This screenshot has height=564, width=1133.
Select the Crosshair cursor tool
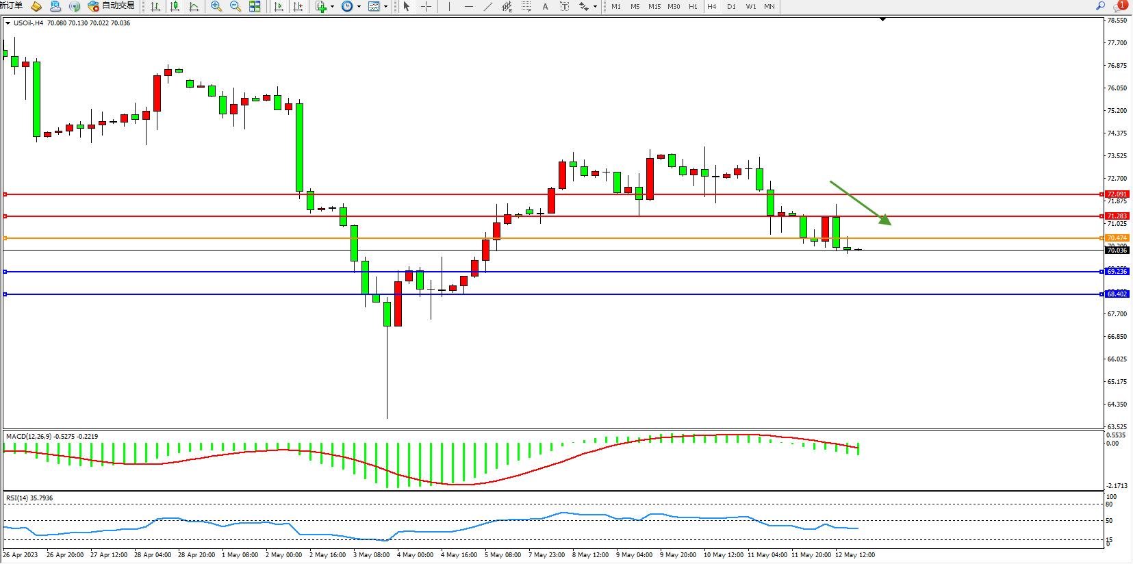click(x=426, y=6)
